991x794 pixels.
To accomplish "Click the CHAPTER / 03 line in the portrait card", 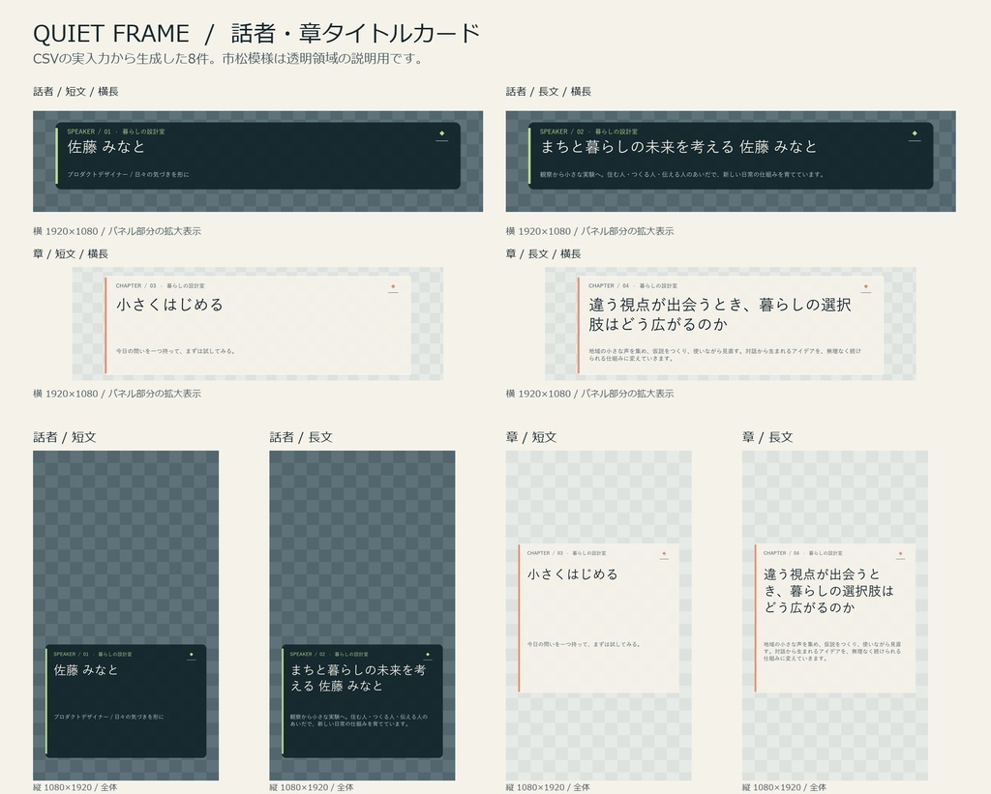I will click(567, 553).
